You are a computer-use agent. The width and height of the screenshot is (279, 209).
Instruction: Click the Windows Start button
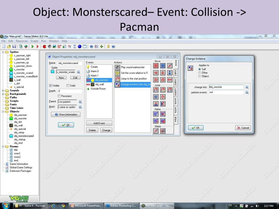point(6,205)
